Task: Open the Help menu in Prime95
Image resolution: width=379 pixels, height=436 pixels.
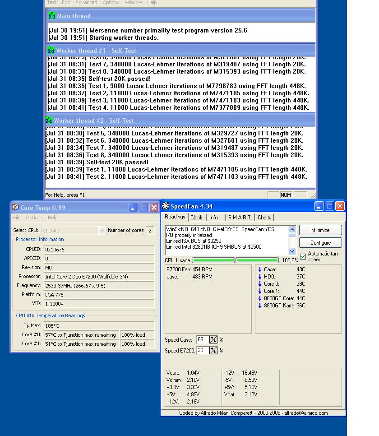Action: click(x=152, y=3)
